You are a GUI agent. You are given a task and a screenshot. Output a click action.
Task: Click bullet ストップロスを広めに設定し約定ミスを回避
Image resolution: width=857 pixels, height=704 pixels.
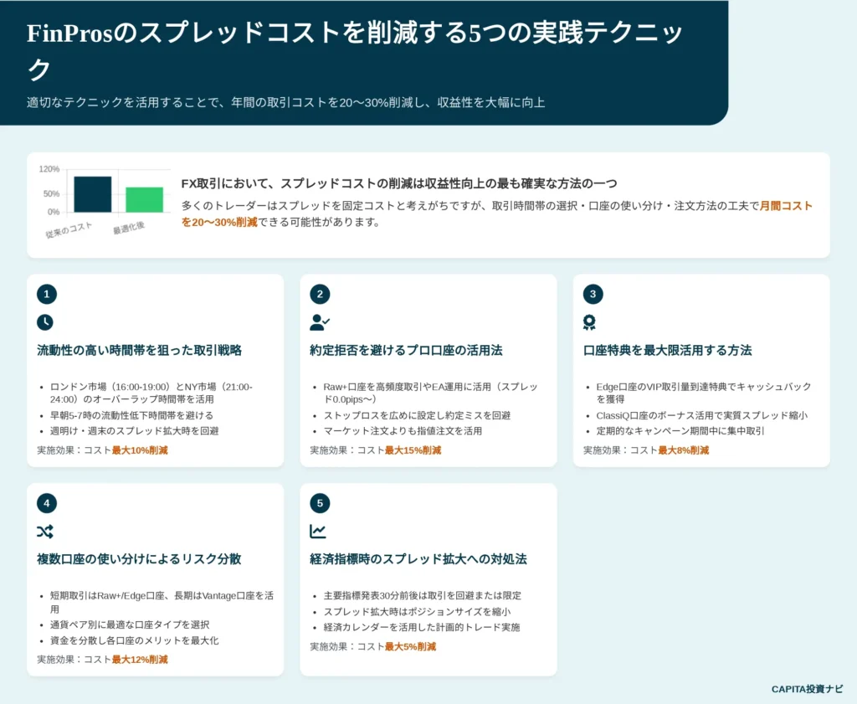pos(417,415)
